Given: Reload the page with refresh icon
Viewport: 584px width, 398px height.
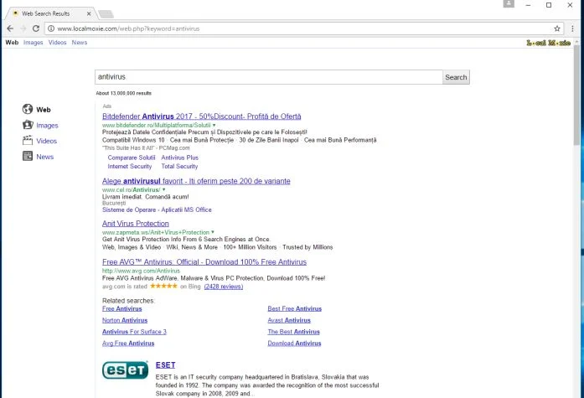Looking at the screenshot, I should point(36,28).
